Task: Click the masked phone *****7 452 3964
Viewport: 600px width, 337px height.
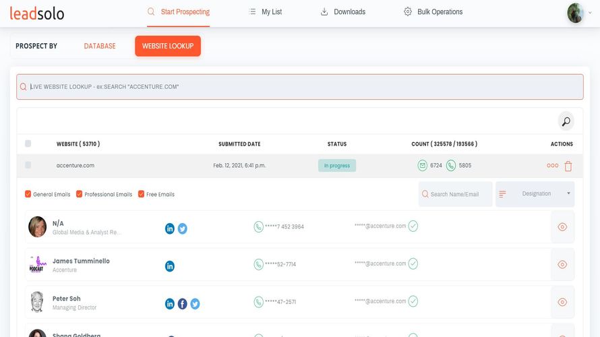Action: pos(284,226)
